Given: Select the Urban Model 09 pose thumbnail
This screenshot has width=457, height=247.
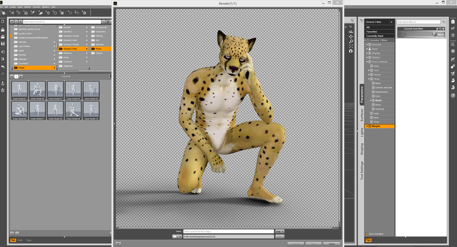Looking at the screenshot, I should pos(73,111).
